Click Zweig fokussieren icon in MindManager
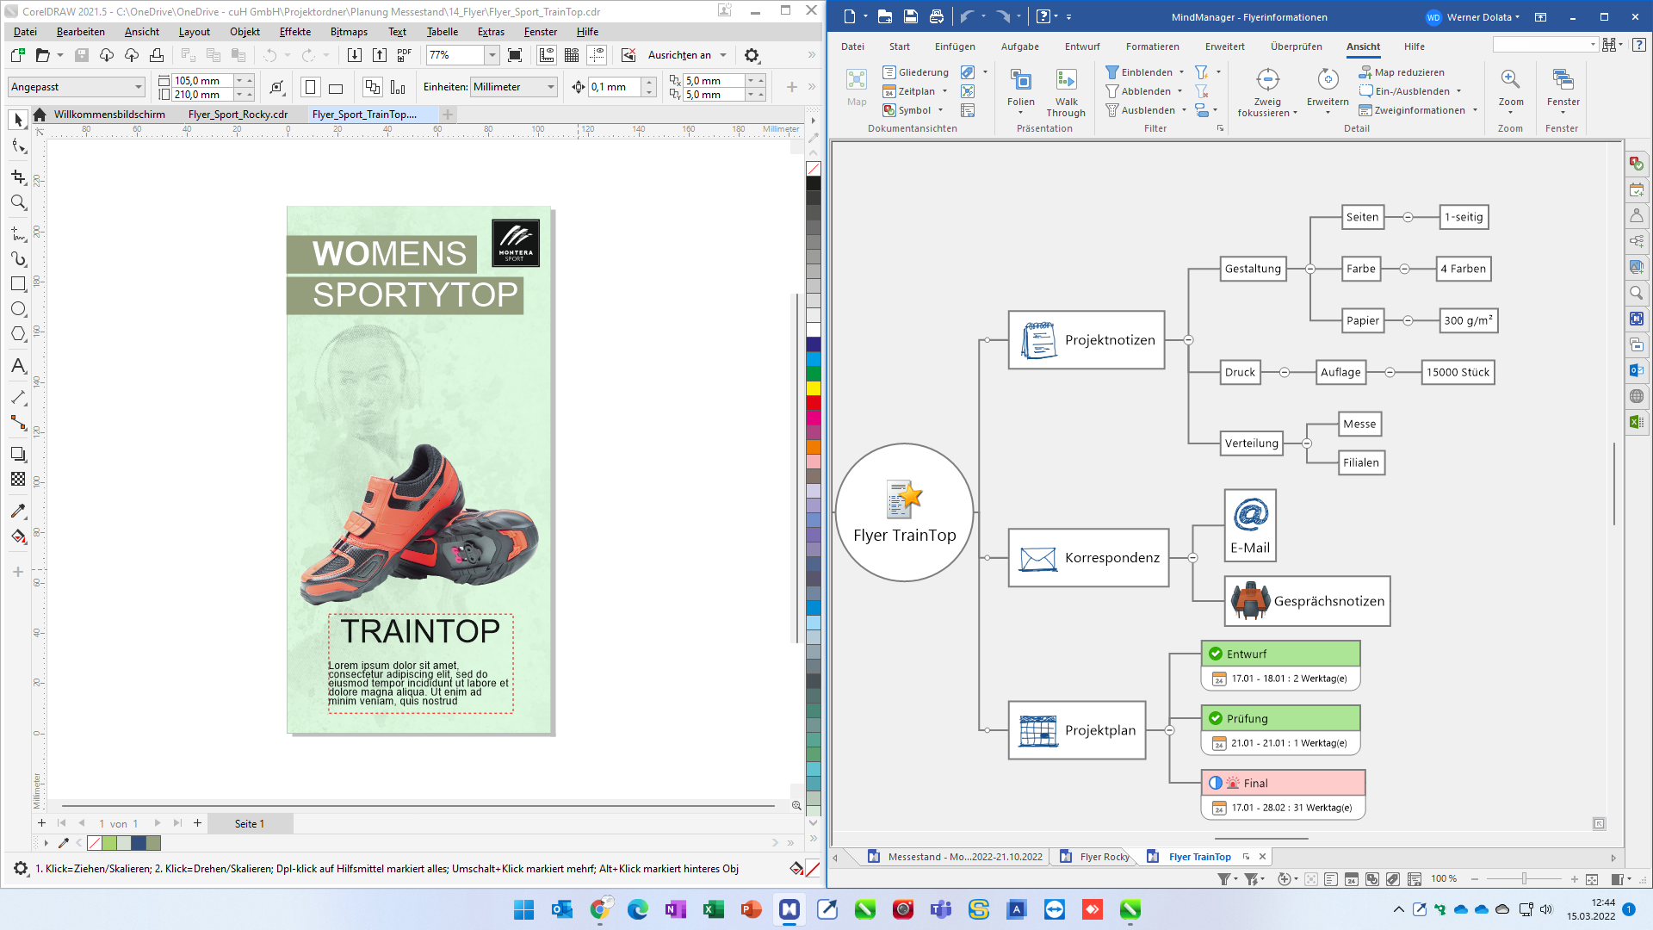1653x930 pixels. [x=1267, y=80]
